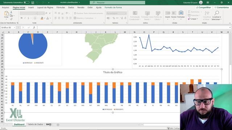Click the Middle Align icon
This screenshot has height=130, width=232.
point(59,13)
